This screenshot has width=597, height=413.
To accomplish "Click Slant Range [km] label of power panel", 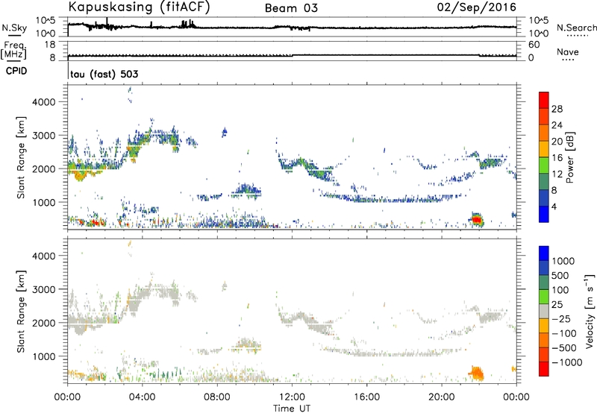I will pyautogui.click(x=21, y=157).
